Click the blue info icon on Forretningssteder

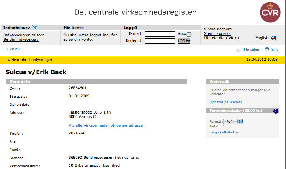[276, 111]
